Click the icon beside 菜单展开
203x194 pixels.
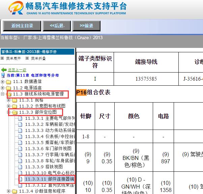2,58
